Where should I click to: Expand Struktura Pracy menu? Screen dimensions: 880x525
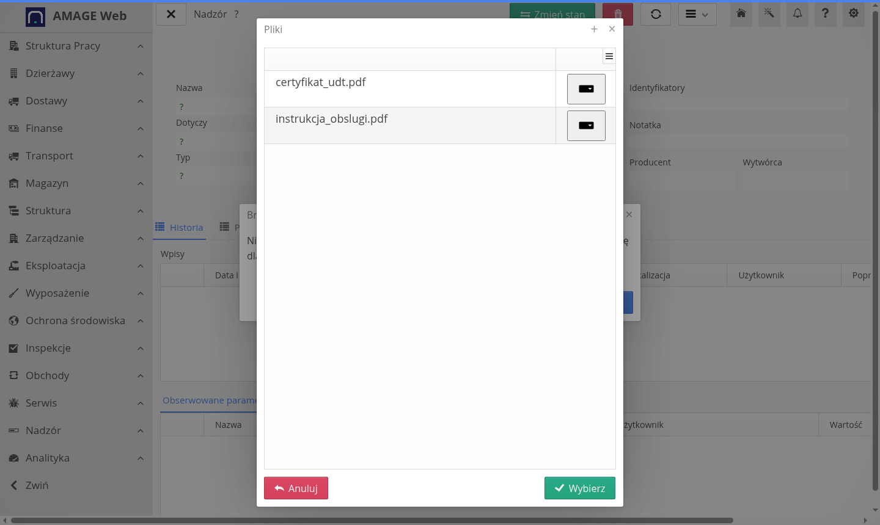click(x=76, y=46)
